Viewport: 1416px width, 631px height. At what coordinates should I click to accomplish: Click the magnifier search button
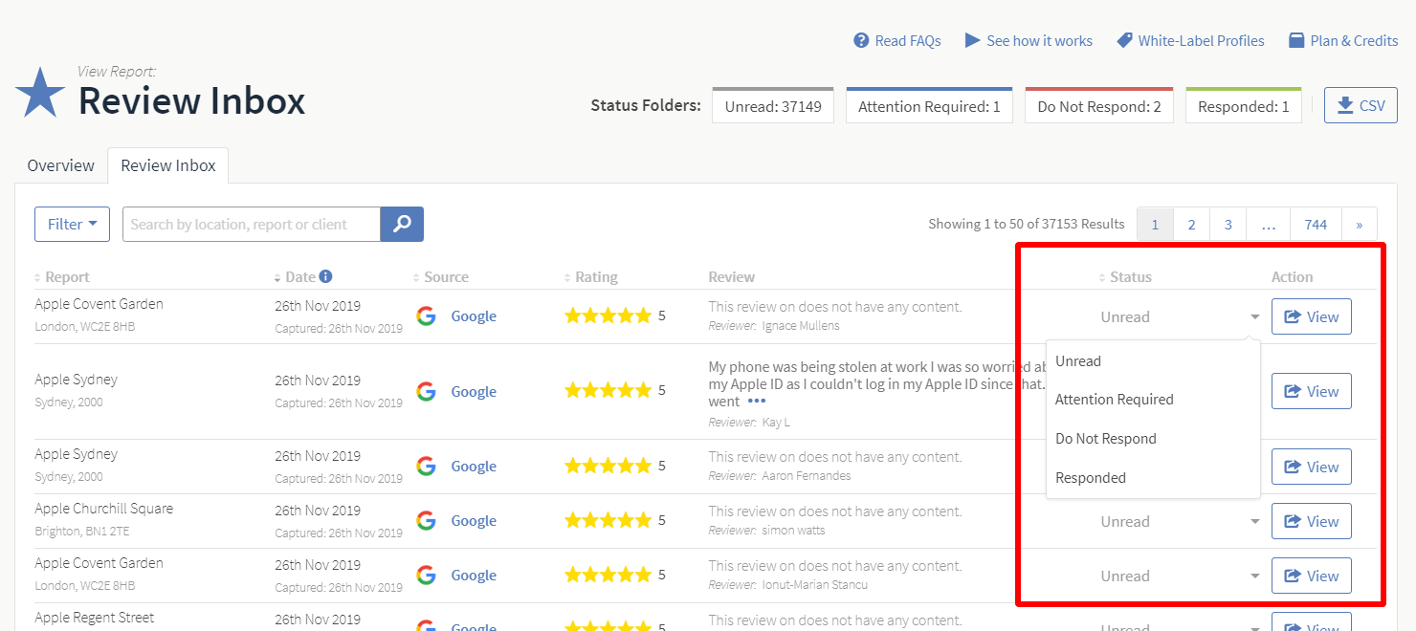402,224
